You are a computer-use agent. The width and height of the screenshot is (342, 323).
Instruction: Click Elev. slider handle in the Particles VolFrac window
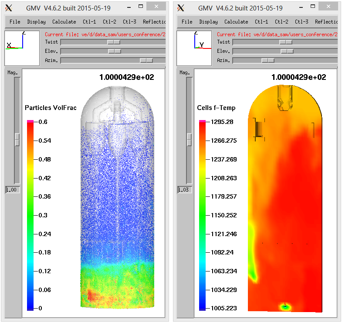point(115,51)
